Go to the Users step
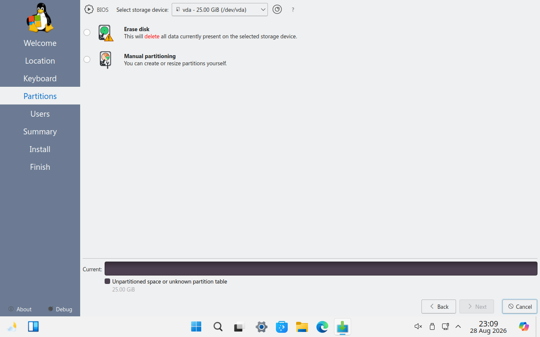 point(40,114)
